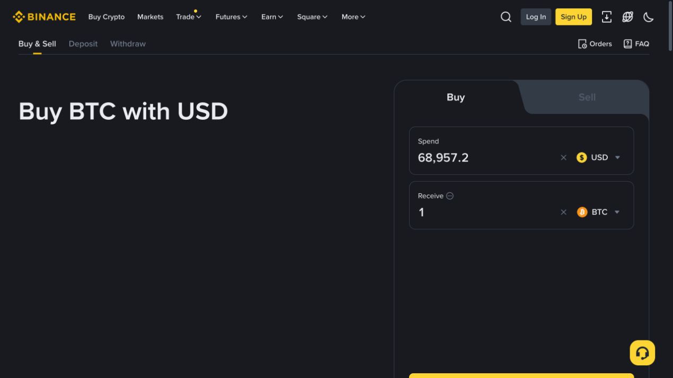673x378 pixels.
Task: Open the USD currency dropdown arrow
Action: click(x=617, y=157)
